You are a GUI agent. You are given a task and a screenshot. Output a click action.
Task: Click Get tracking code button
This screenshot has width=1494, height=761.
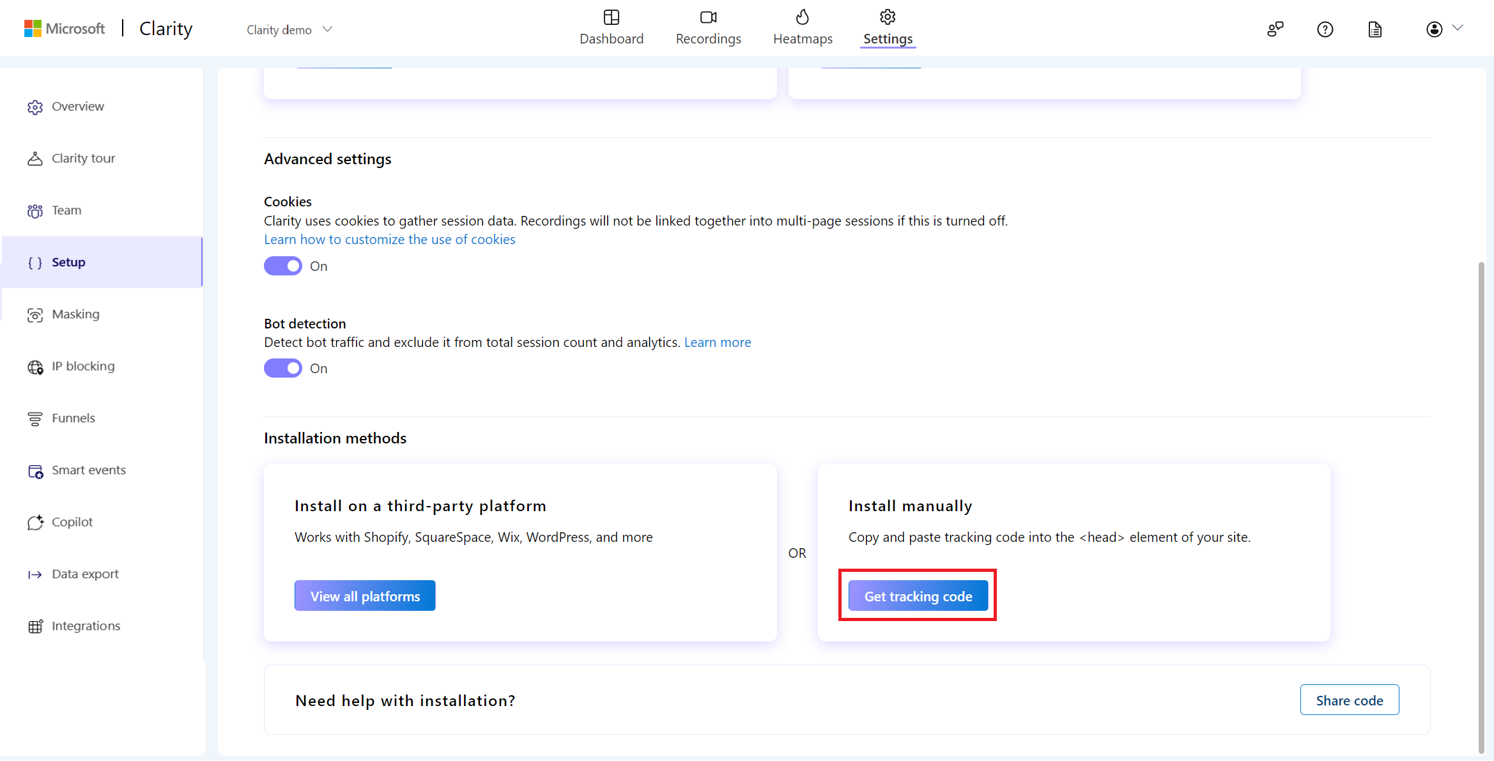pyautogui.click(x=918, y=596)
